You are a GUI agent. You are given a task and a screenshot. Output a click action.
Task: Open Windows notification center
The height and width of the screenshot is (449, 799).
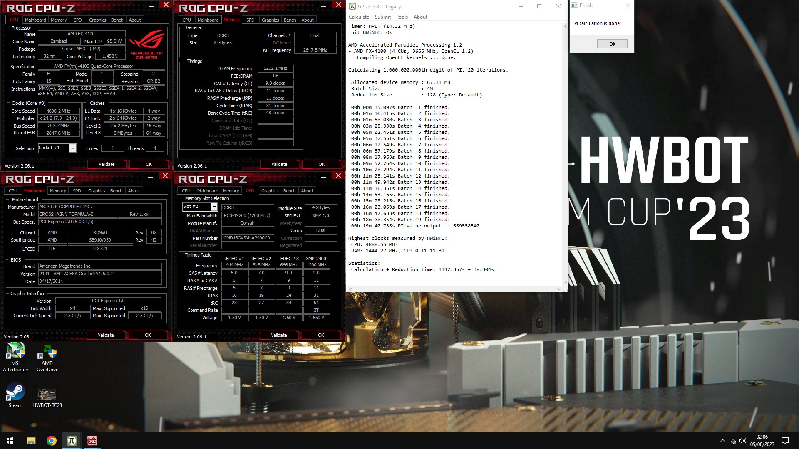click(785, 441)
